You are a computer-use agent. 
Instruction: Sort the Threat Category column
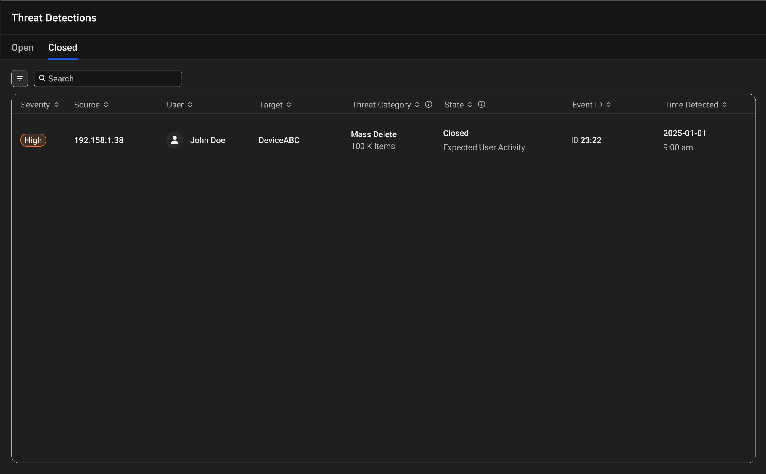click(417, 105)
